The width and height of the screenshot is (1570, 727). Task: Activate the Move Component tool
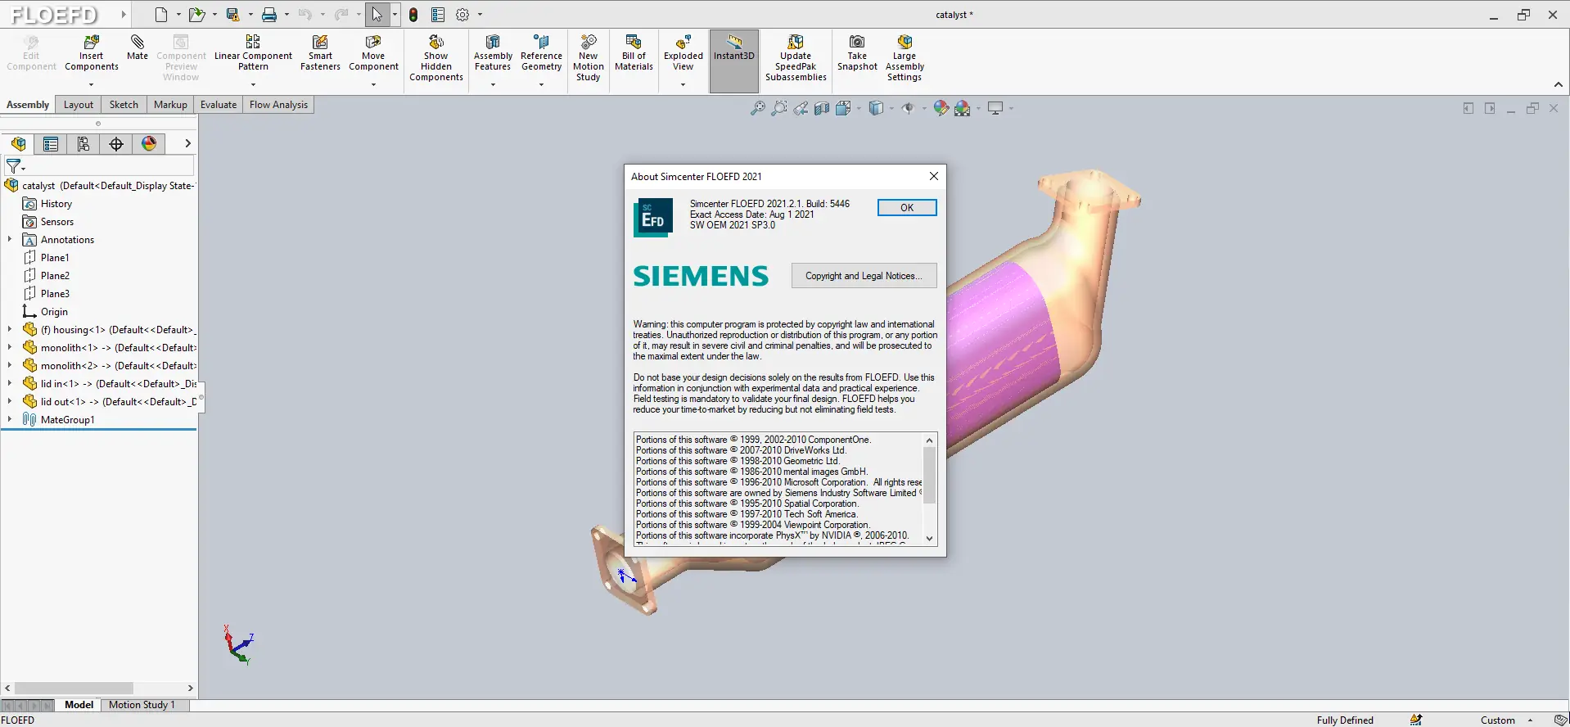click(373, 54)
